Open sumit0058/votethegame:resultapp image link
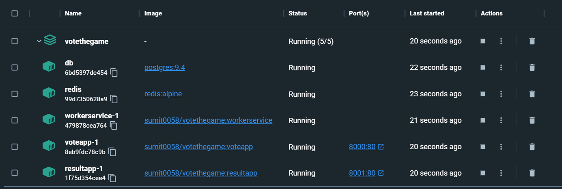The image size is (562, 189). point(201,173)
